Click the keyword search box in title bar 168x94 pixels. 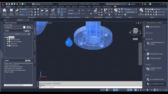(x=115, y=4)
